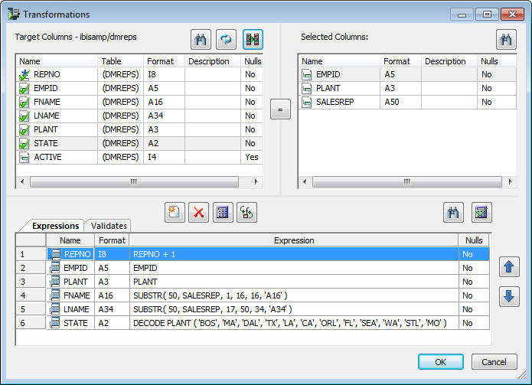
Task: Click Selected Columns horizontal scrollbar thumb
Action: (407, 181)
